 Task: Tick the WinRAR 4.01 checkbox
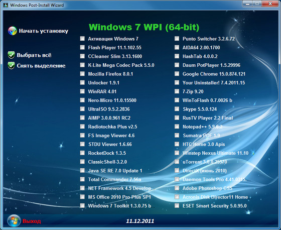82,91
